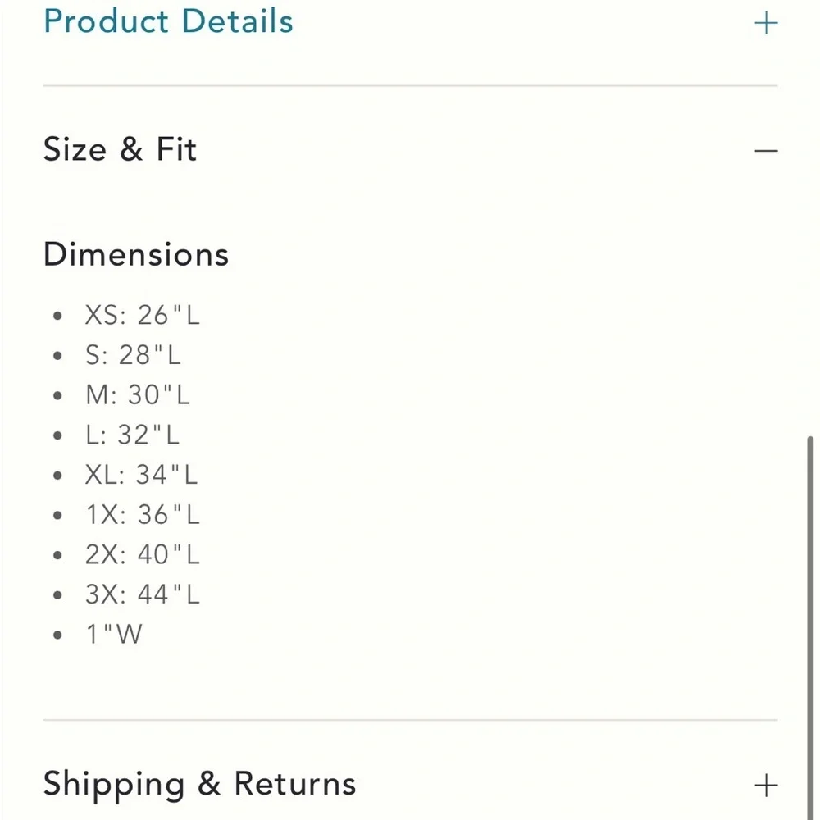Click the 1"W width entry
Image resolution: width=820 pixels, height=820 pixels.
(114, 635)
